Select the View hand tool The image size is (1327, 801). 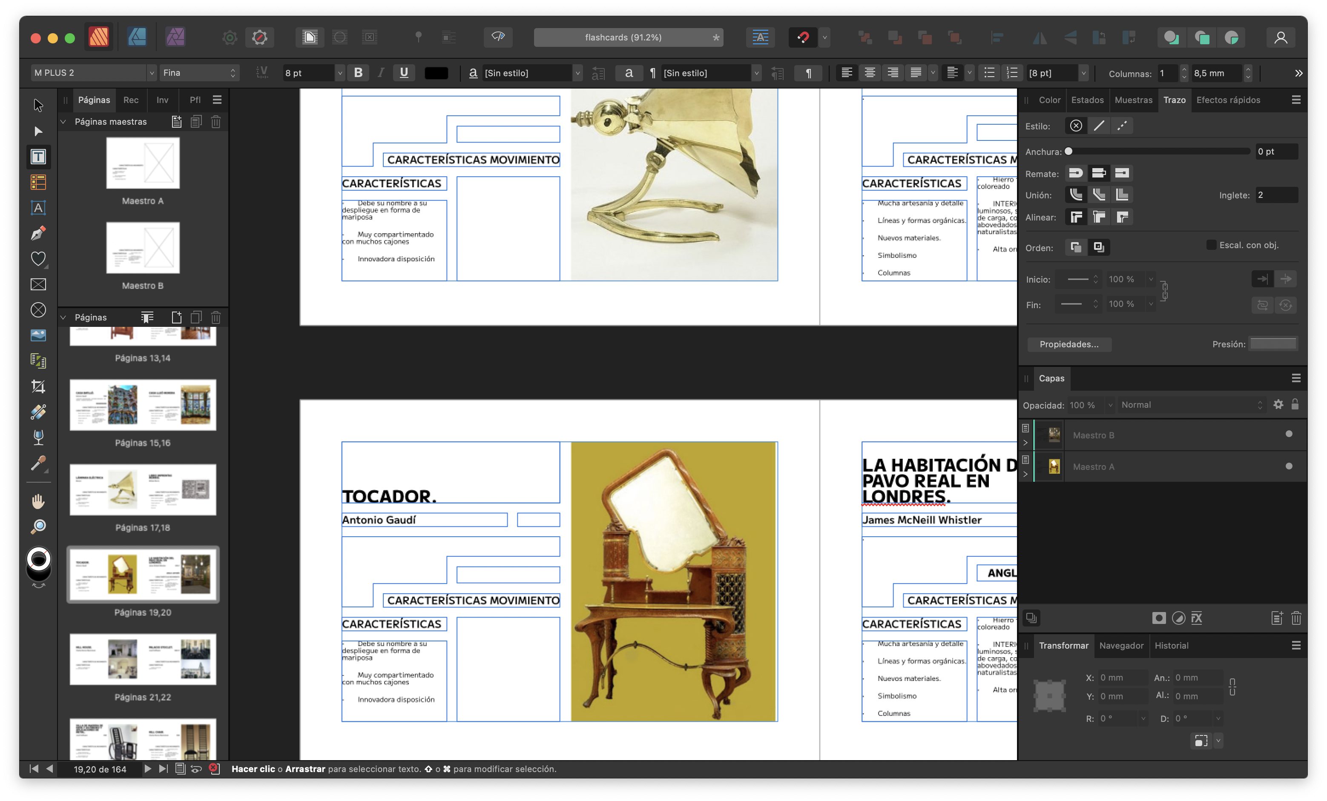[x=38, y=501]
